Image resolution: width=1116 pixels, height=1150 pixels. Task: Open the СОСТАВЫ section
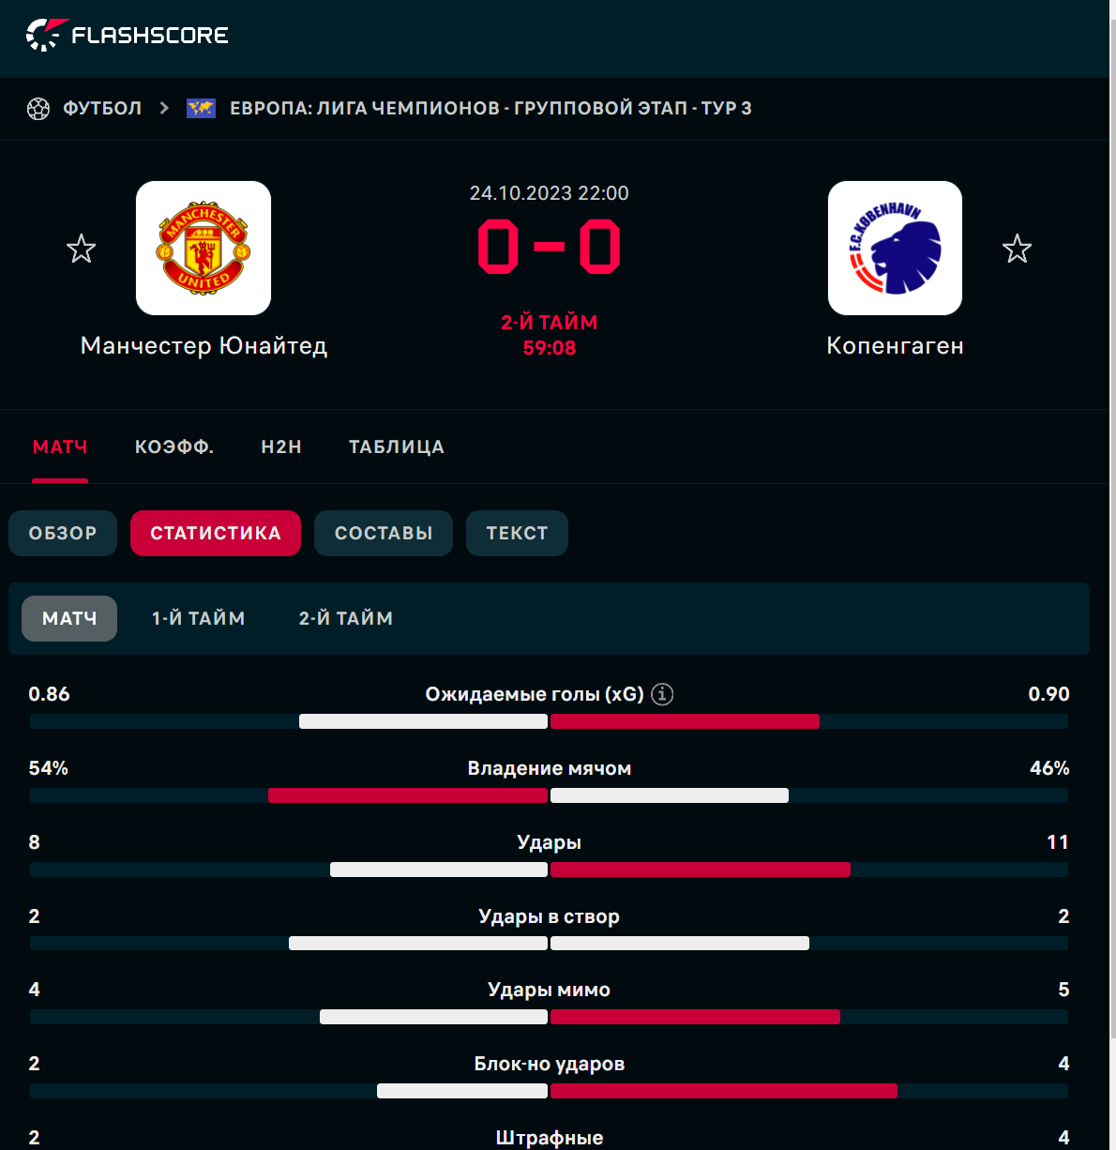click(x=384, y=534)
